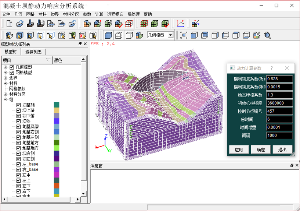Click the 控制节点编号 input field

pyautogui.click(x=279, y=111)
